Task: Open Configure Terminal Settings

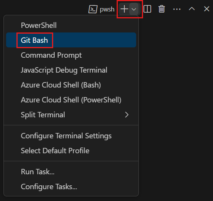Action: pos(71,136)
